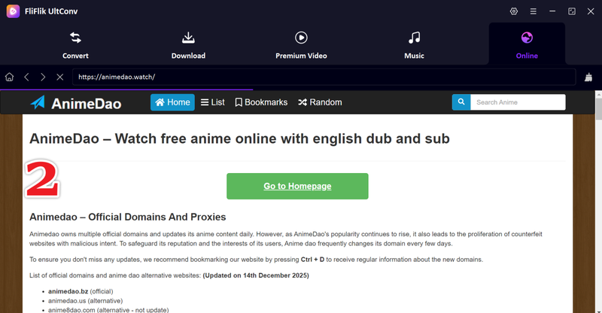This screenshot has width=602, height=313.
Task: Click the page vertical scrollbar thumb
Action: 598,109
